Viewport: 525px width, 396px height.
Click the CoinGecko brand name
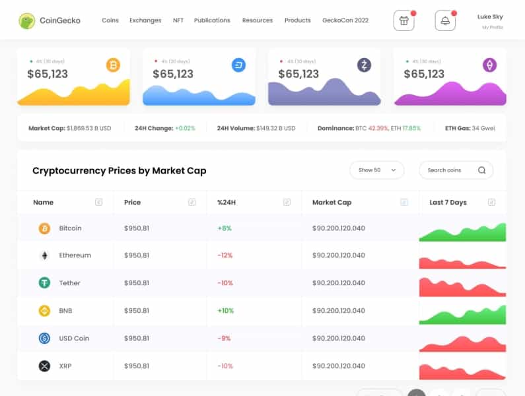[x=60, y=20]
